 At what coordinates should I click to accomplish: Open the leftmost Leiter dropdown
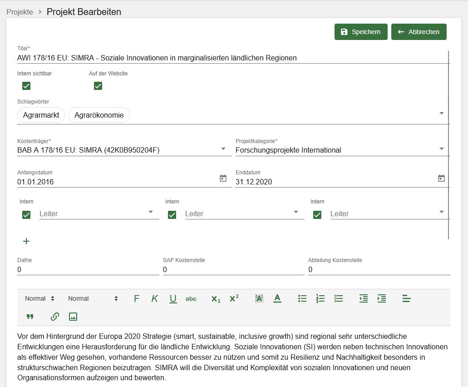pos(99,213)
